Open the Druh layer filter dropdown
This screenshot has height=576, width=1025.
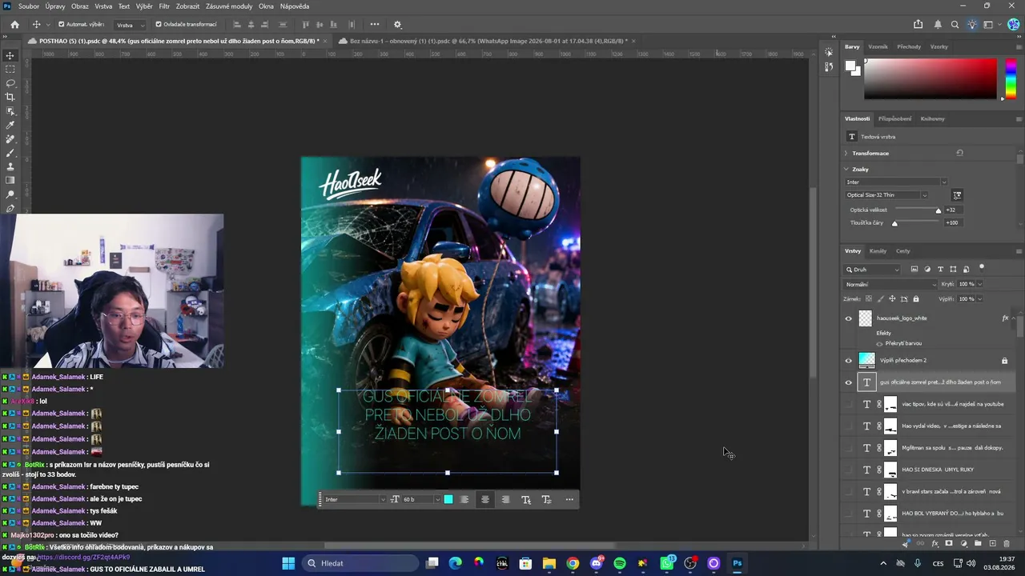[873, 270]
